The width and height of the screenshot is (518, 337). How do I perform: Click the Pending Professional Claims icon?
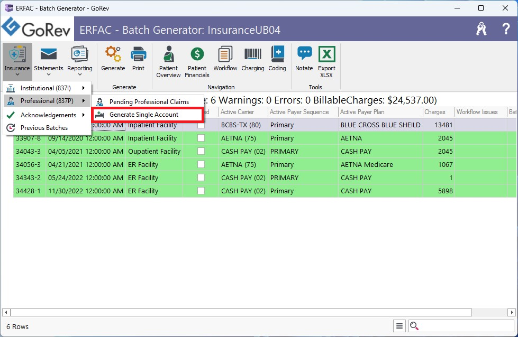point(100,102)
